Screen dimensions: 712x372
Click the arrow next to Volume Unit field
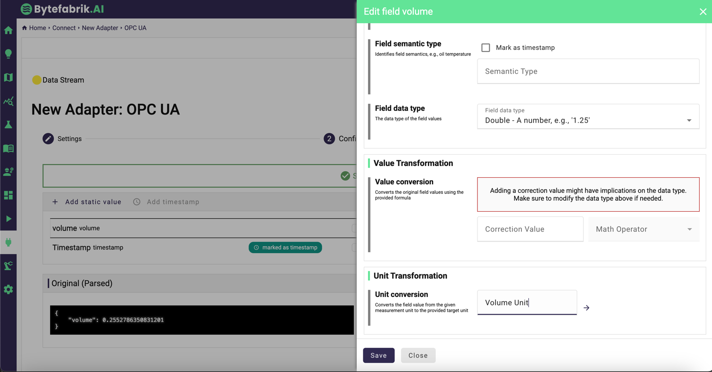click(x=586, y=308)
